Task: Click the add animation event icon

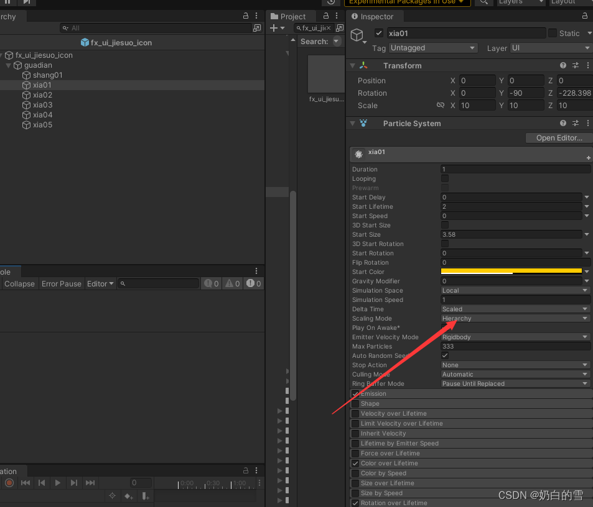Action: (x=146, y=495)
